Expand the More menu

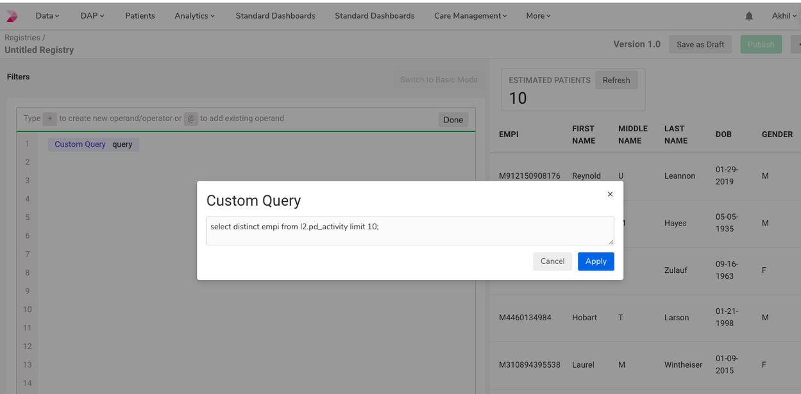tap(538, 16)
